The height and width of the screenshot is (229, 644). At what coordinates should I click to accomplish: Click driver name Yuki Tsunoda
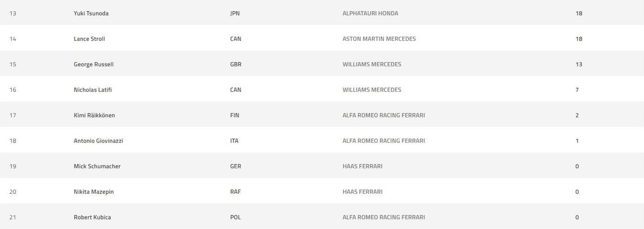click(x=91, y=14)
